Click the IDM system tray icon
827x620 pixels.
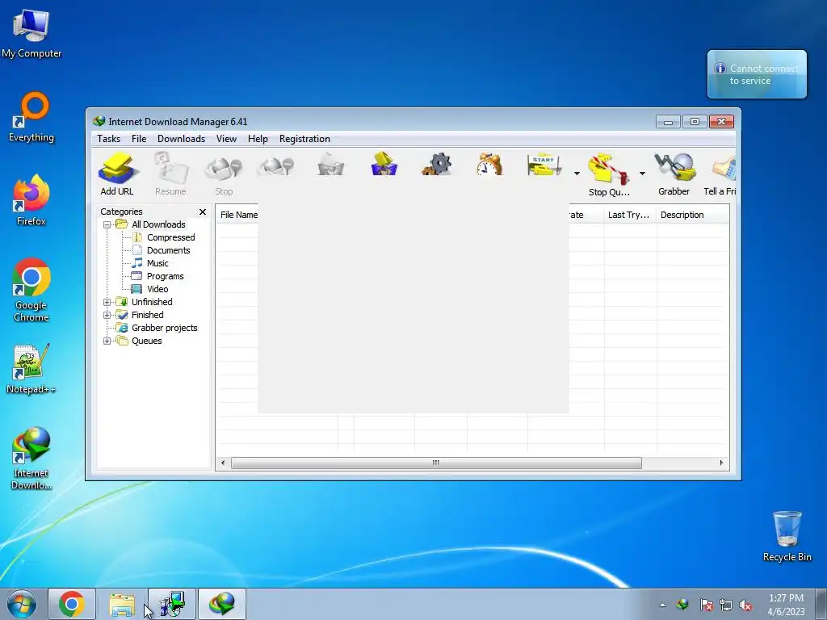click(682, 605)
